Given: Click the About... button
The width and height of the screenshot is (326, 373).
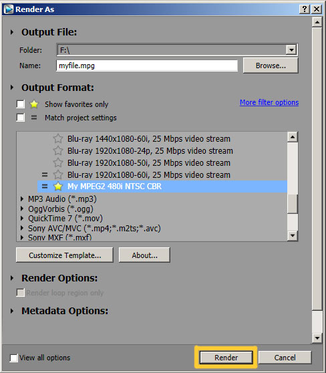Looking at the screenshot, I should (x=144, y=255).
